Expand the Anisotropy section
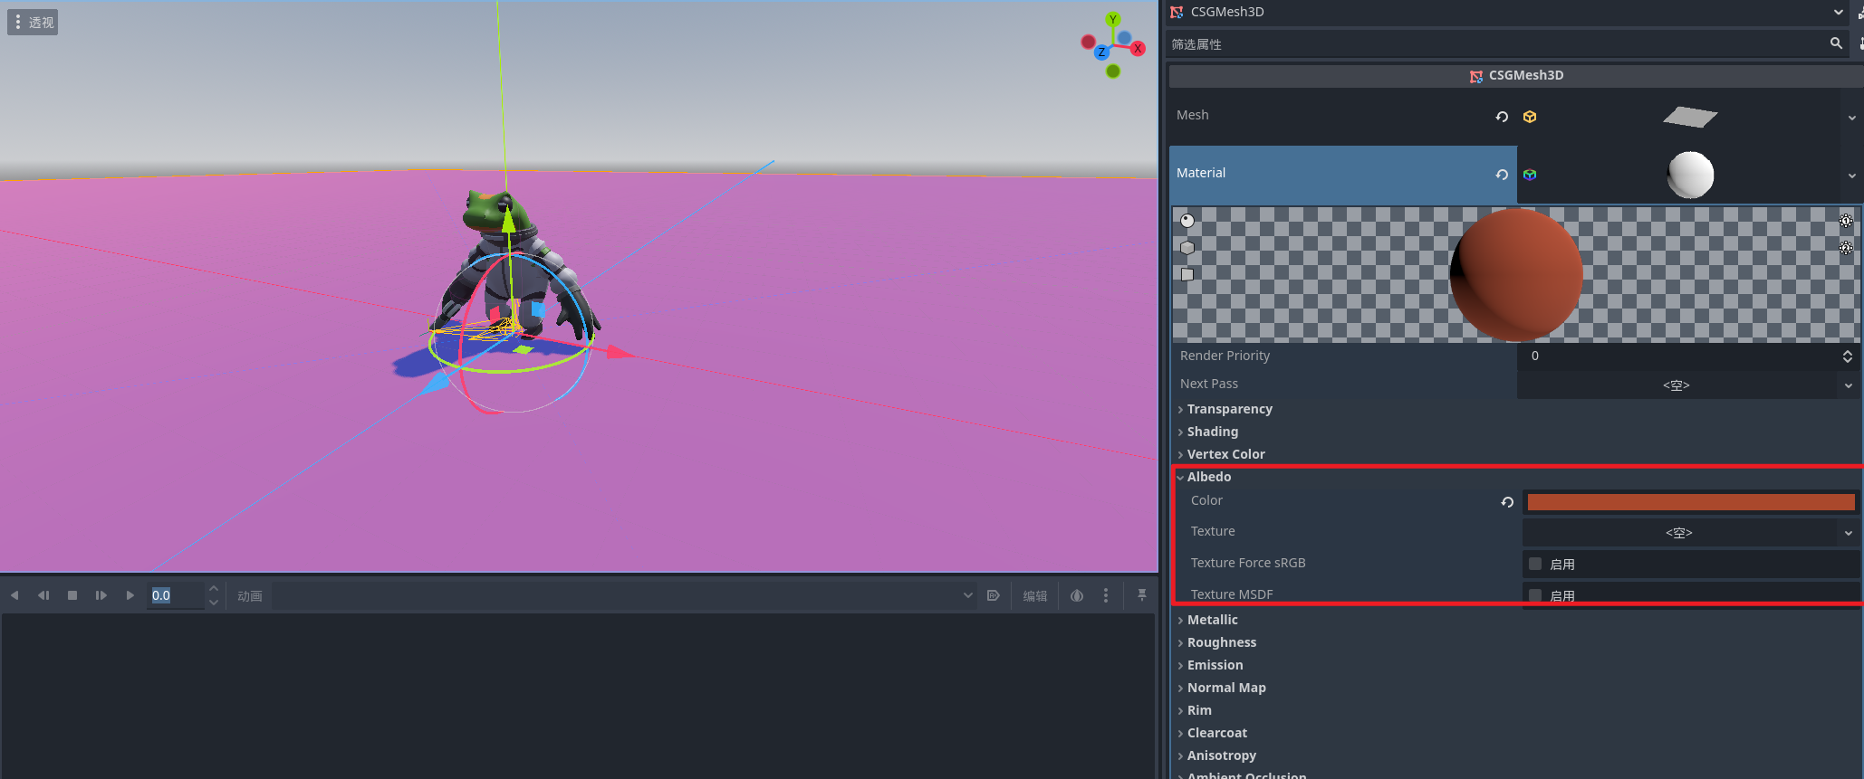 [x=1220, y=755]
